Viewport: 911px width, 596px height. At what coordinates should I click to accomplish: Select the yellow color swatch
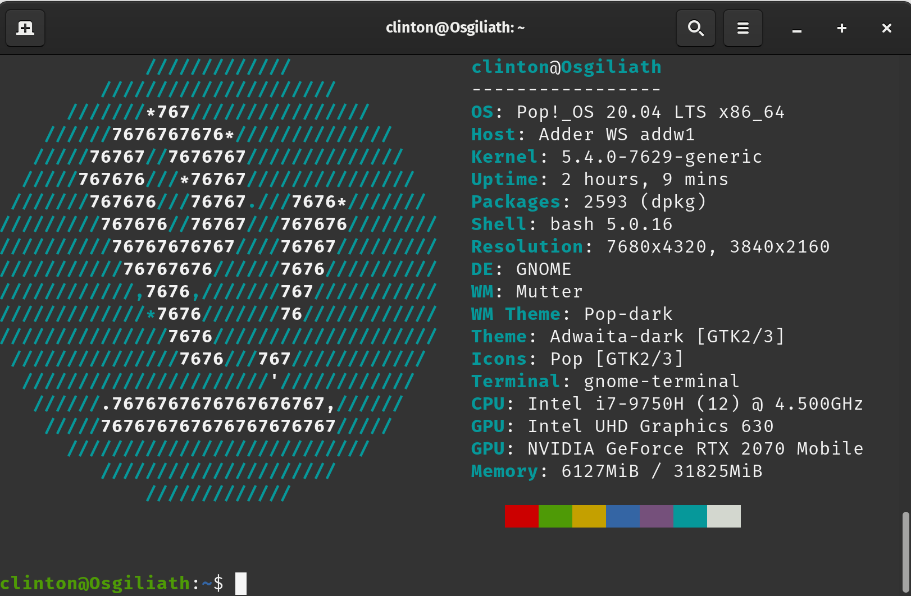(x=589, y=516)
